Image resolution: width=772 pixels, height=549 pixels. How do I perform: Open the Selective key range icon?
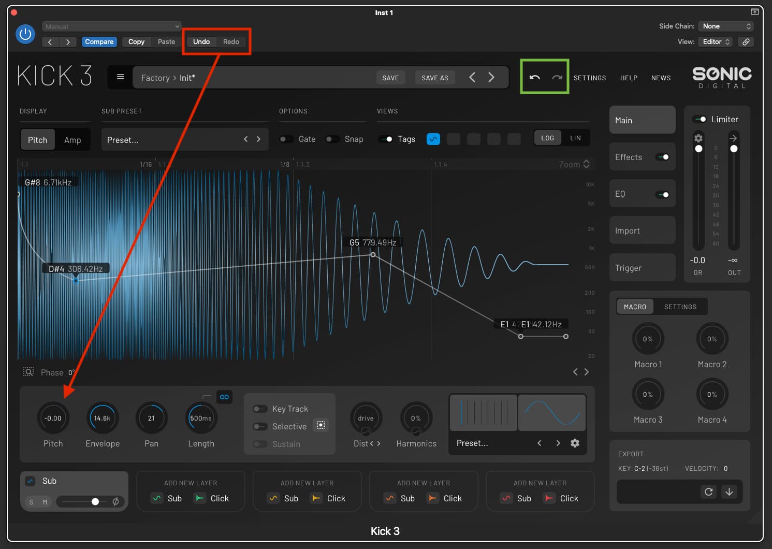321,425
